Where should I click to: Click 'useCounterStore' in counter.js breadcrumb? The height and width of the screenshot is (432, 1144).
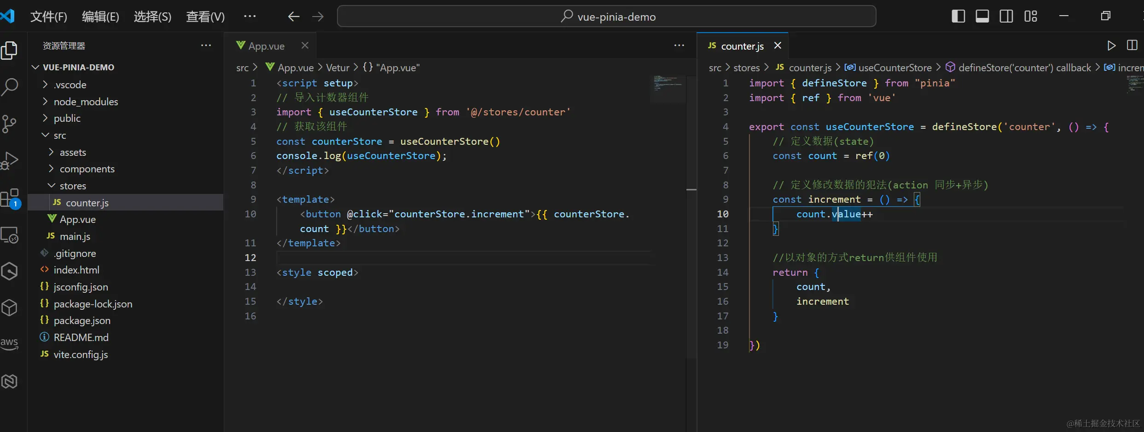point(895,68)
